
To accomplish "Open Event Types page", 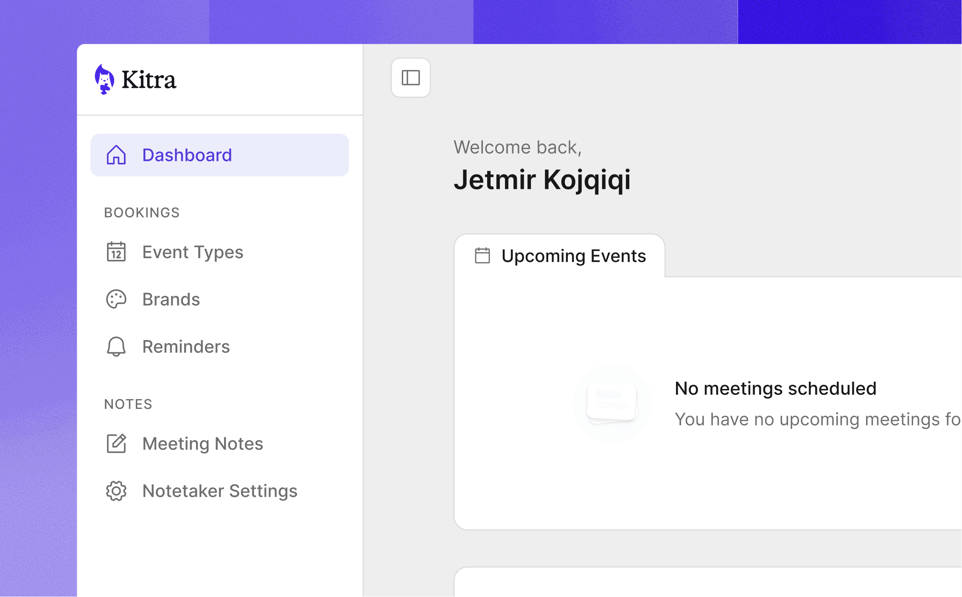I will pos(193,252).
